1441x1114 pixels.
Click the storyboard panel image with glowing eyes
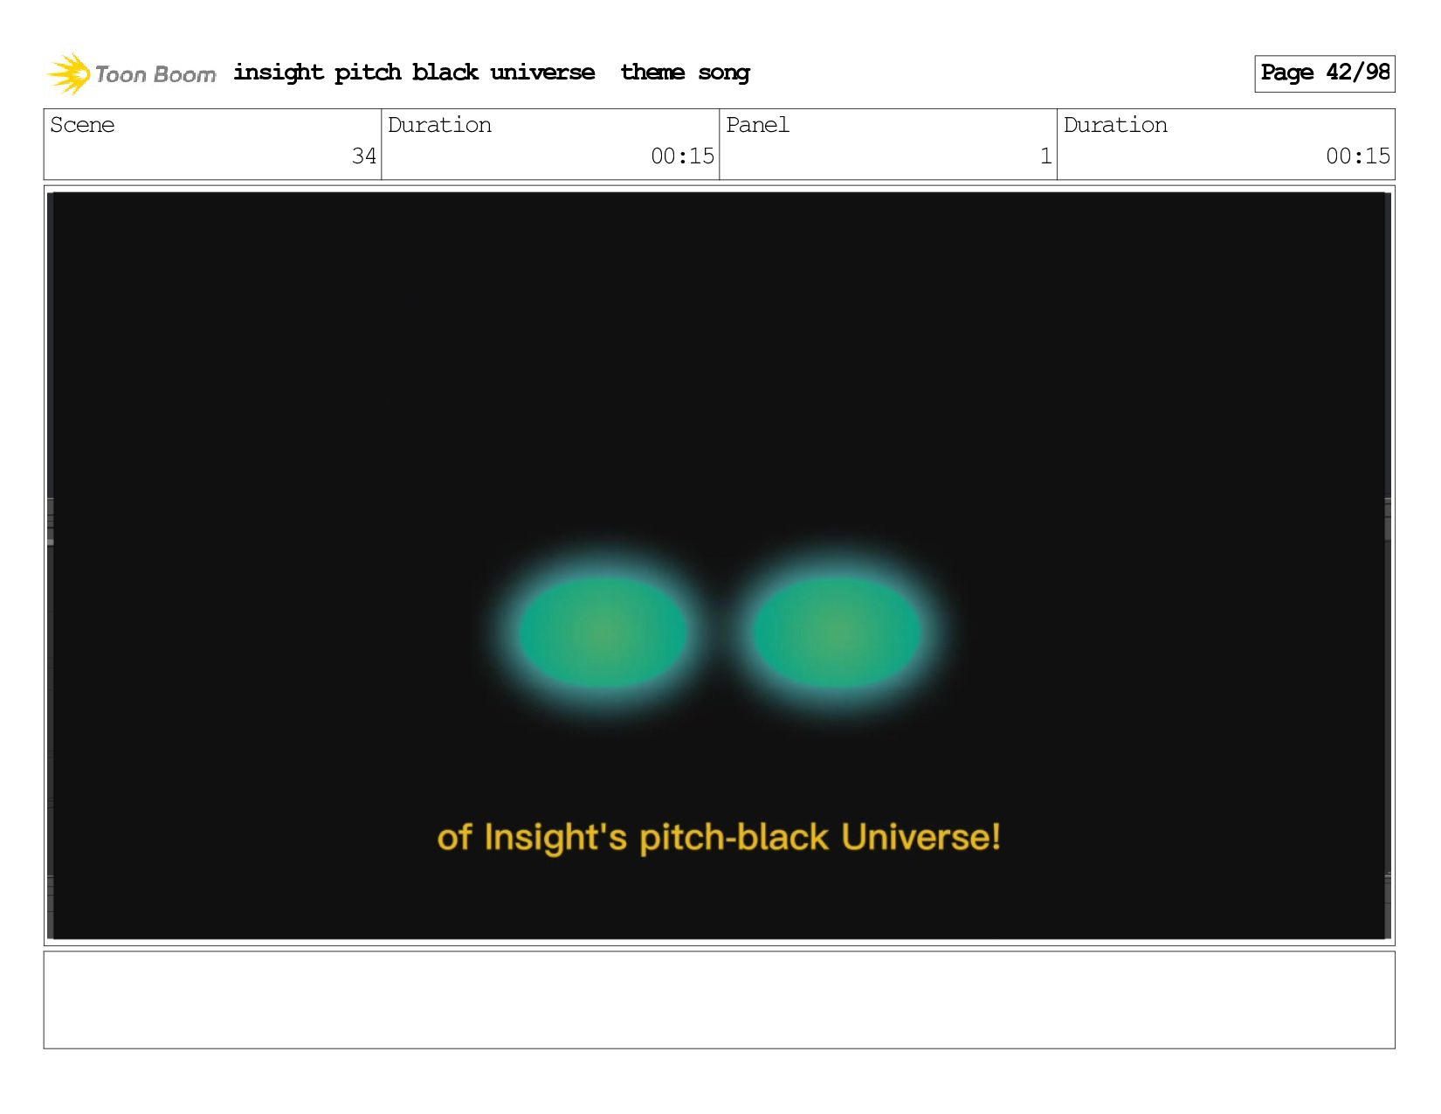tap(719, 565)
